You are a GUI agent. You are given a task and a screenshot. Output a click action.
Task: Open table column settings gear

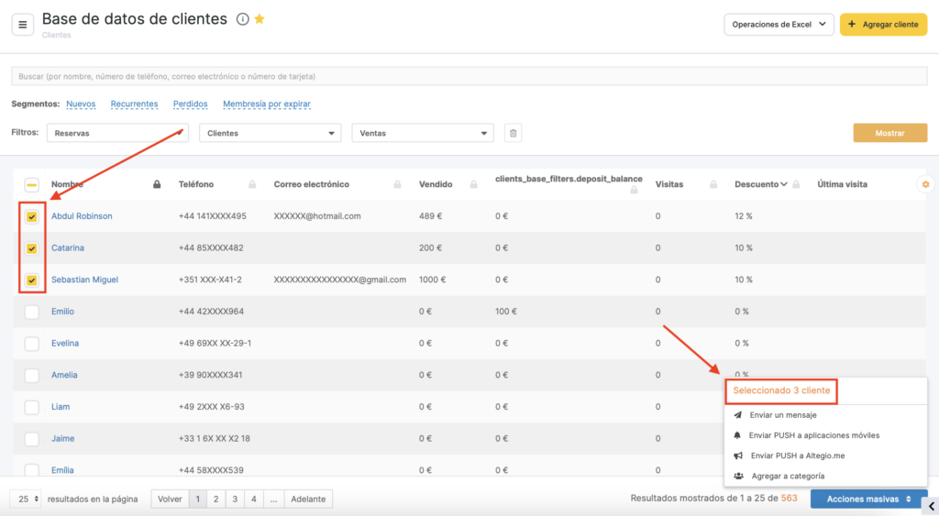click(925, 184)
